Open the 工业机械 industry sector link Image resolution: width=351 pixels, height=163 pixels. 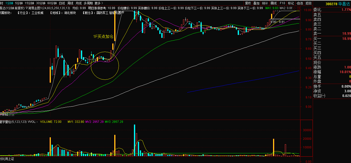[38, 13]
